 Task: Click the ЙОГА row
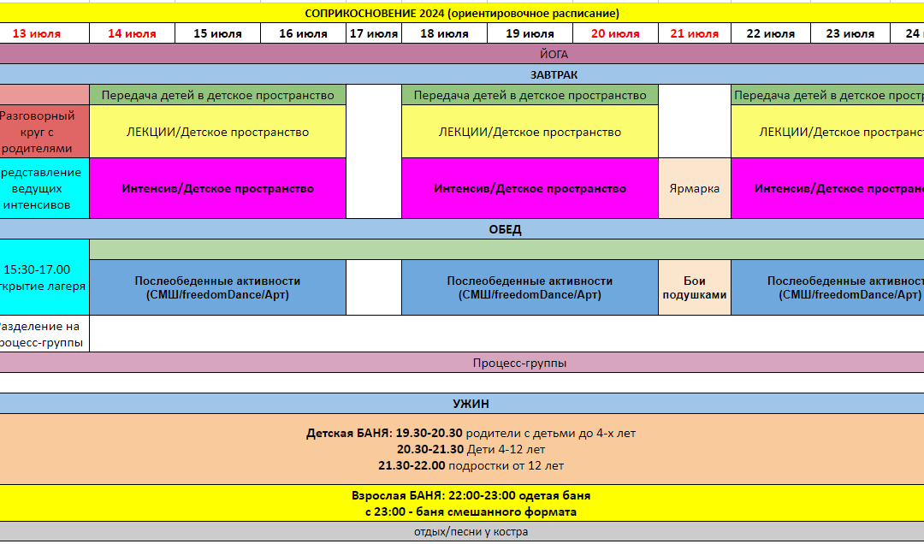[462, 54]
